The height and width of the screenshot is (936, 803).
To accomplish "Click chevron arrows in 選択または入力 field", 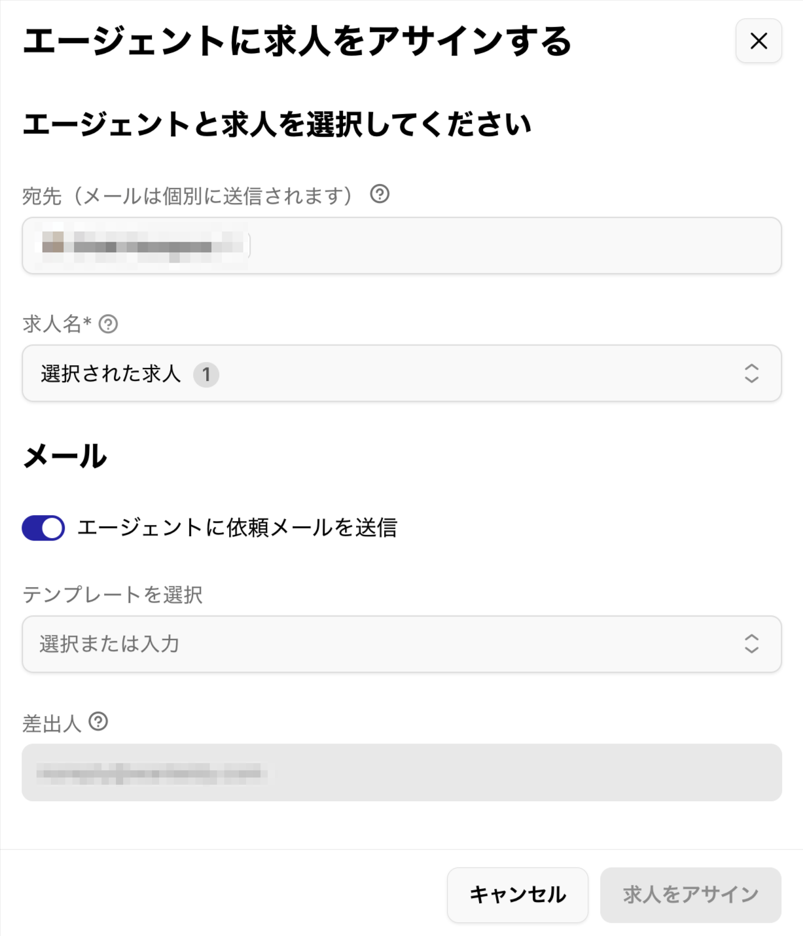I will 751,644.
